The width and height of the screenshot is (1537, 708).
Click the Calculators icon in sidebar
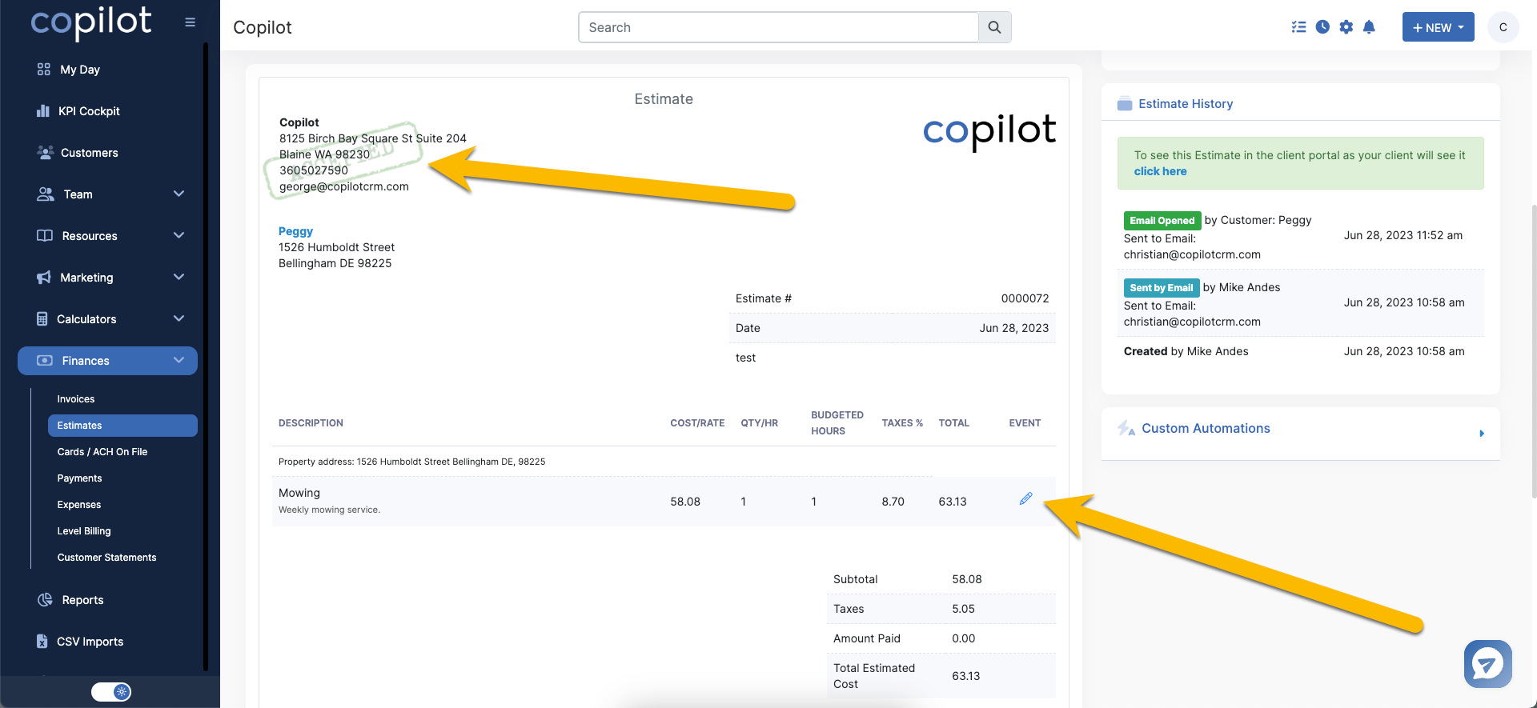(42, 319)
